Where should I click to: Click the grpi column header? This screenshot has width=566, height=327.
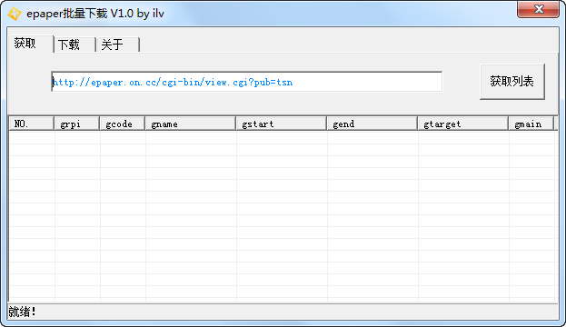pyautogui.click(x=77, y=124)
